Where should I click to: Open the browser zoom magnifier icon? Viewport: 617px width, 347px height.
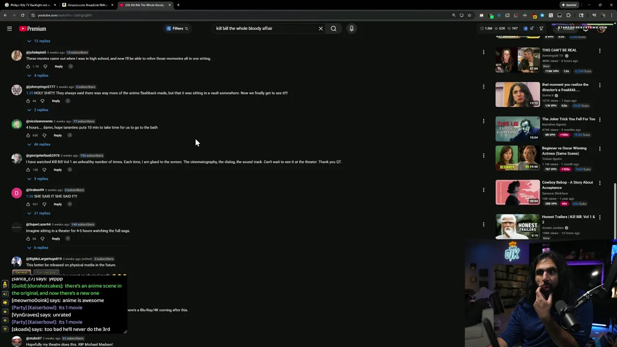pyautogui.click(x=454, y=15)
